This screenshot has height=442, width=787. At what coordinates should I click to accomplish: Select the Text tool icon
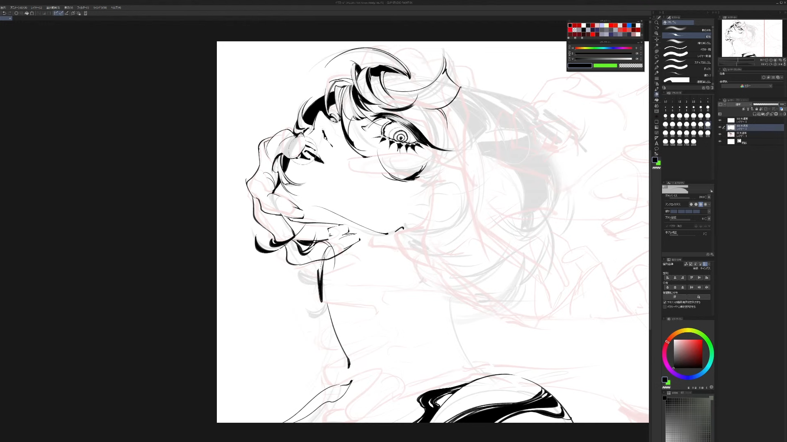(656, 143)
